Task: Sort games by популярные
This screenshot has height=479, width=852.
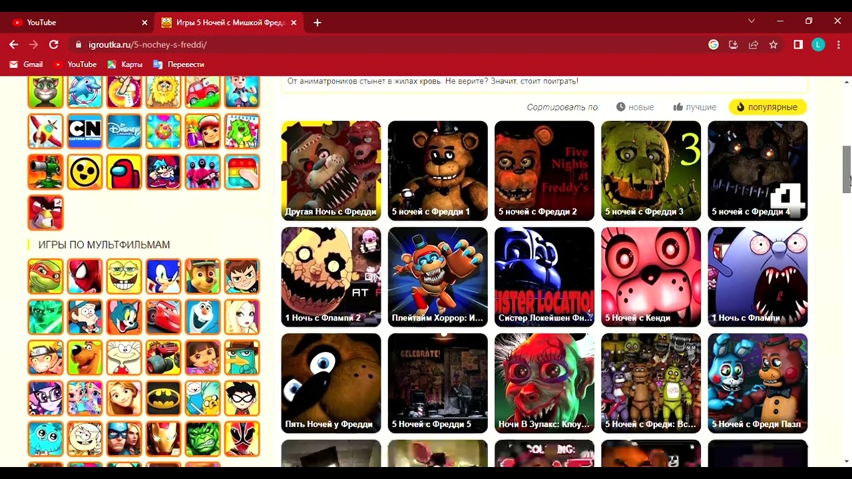Action: coord(767,107)
